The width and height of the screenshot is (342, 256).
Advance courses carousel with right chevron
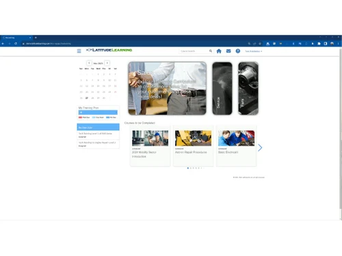(260, 147)
